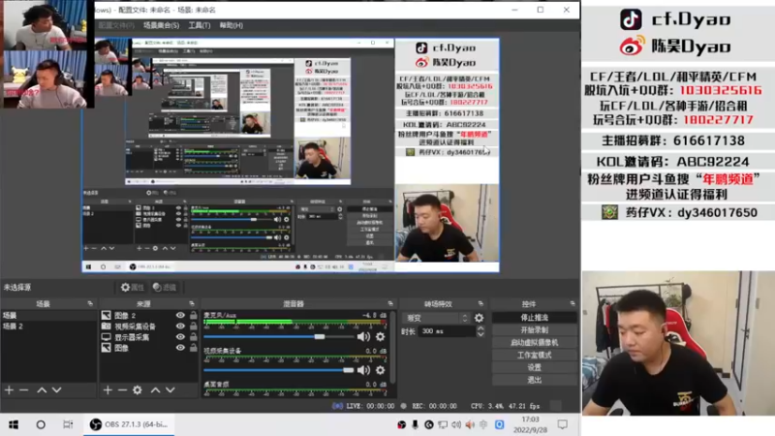The image size is (775, 436).
Task: Click 300 ms duration input field
Action: (x=447, y=331)
